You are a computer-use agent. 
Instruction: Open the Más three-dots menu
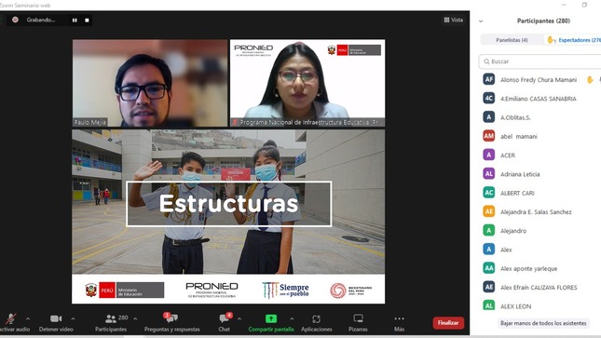pyautogui.click(x=399, y=318)
